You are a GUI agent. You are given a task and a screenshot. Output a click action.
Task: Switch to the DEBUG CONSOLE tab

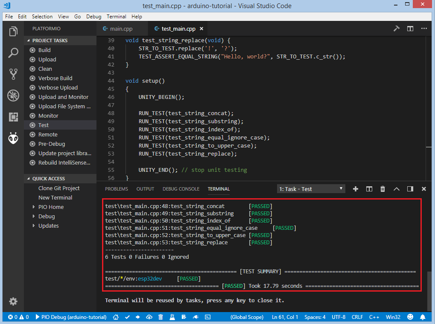[181, 189]
